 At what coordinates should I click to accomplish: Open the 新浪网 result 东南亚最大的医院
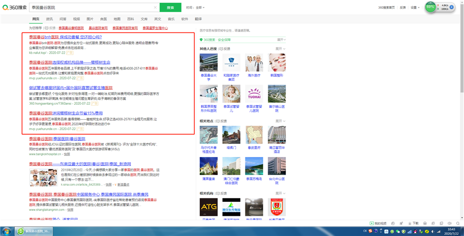[80, 164]
